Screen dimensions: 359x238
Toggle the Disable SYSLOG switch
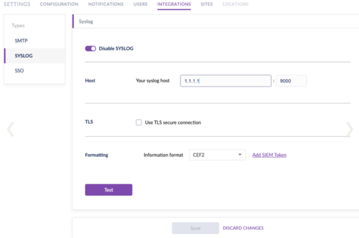(x=90, y=49)
